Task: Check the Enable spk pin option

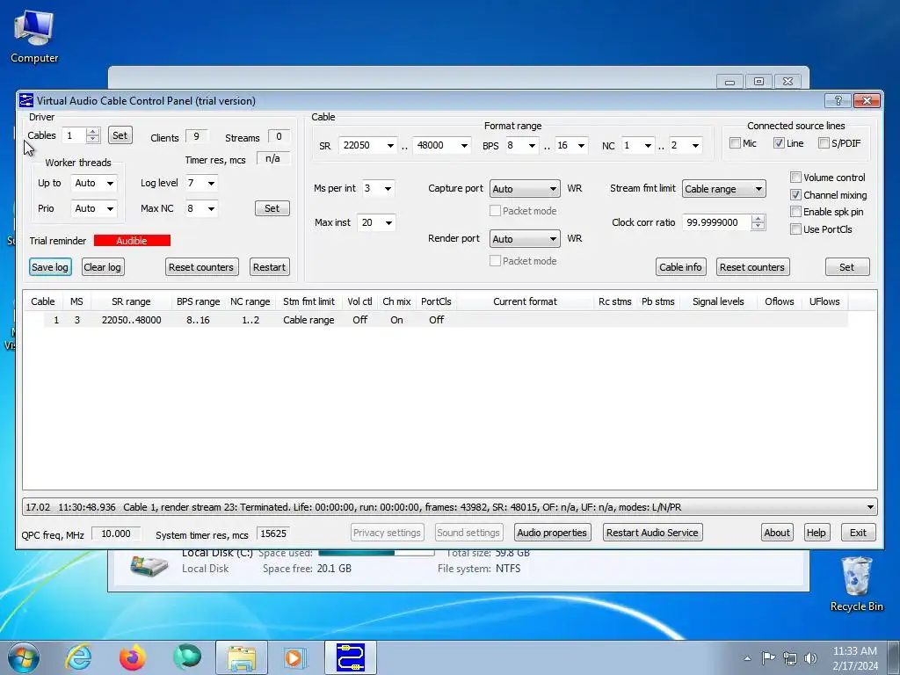Action: (795, 212)
